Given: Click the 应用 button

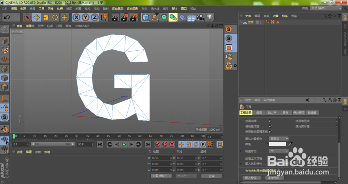Looking at the screenshot, I should pos(211,176).
